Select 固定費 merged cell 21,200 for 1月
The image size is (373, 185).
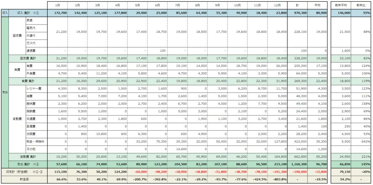(x=57, y=32)
